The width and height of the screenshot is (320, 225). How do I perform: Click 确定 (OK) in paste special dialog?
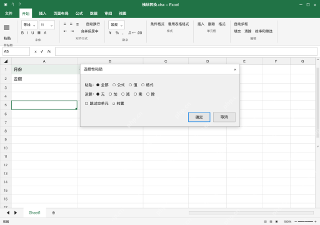click(199, 117)
